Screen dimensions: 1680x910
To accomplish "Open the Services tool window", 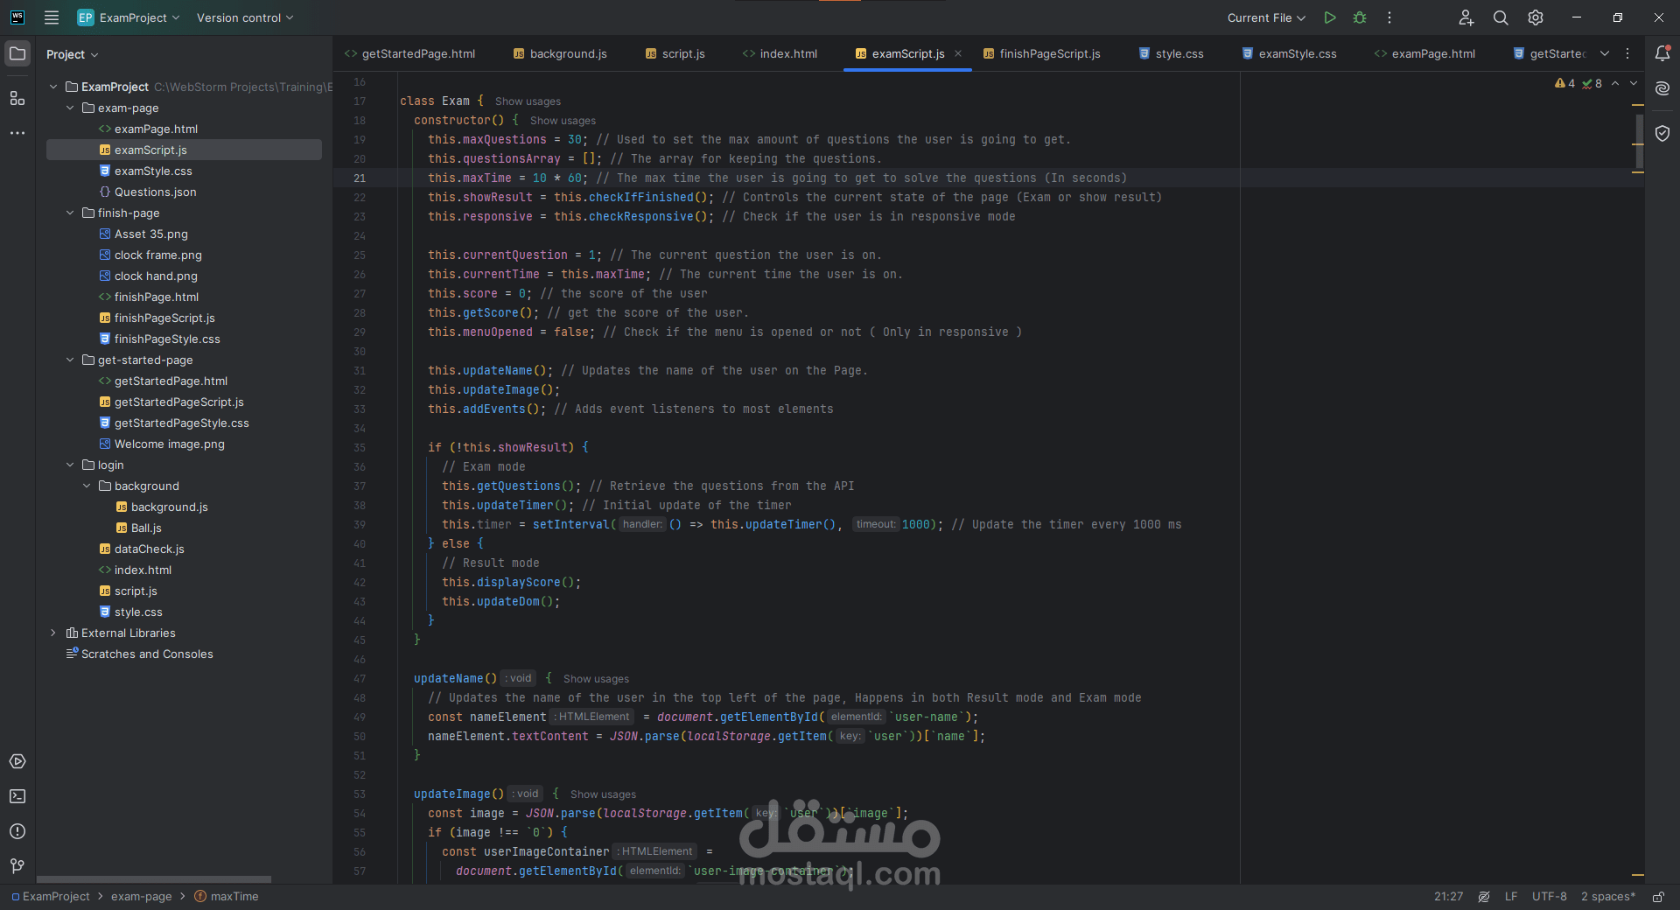I will coord(17,761).
